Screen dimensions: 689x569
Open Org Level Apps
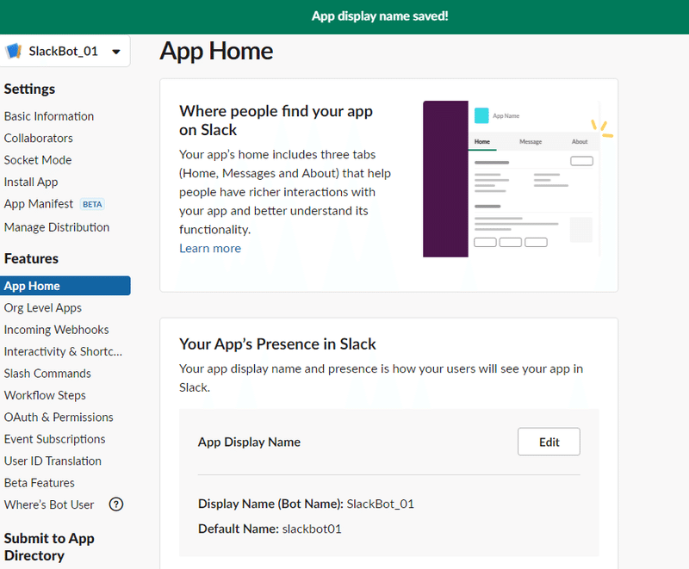click(42, 308)
